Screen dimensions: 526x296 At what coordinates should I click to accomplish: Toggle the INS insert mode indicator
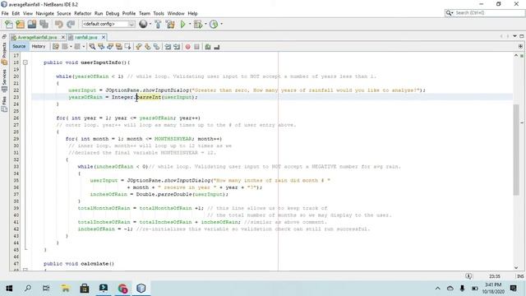click(x=520, y=276)
